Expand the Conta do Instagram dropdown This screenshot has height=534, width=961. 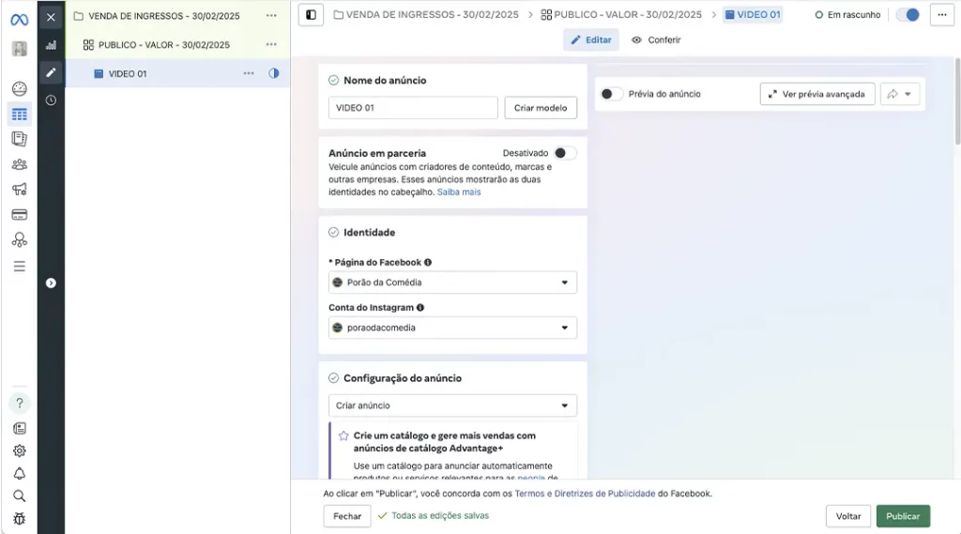click(x=452, y=328)
